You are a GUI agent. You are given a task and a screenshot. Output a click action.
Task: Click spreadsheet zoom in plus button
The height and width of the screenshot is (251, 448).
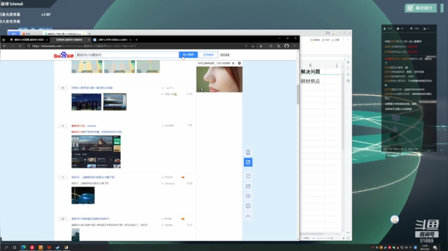343,238
